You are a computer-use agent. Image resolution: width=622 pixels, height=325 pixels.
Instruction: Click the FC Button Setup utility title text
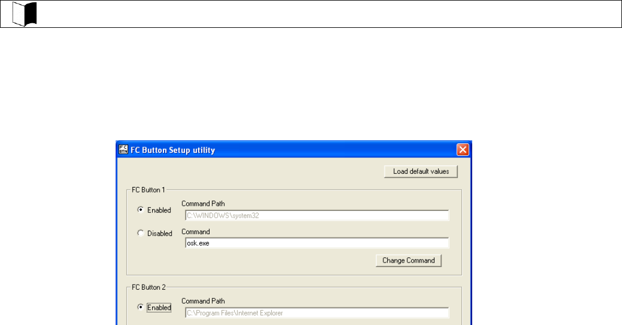pyautogui.click(x=173, y=150)
